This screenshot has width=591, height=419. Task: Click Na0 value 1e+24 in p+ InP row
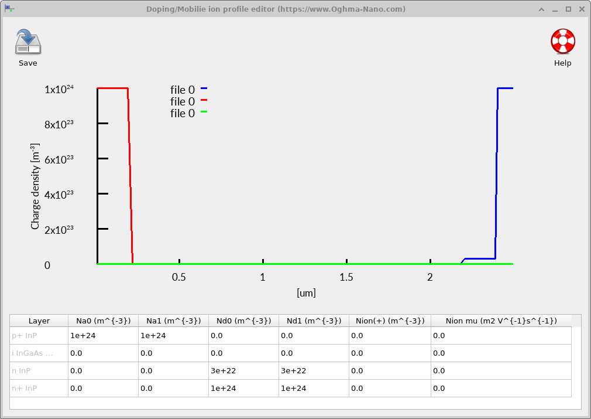[103, 336]
